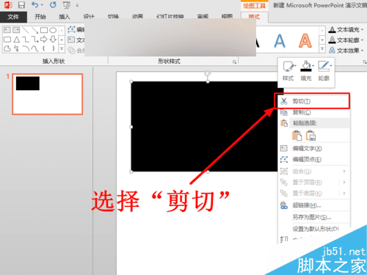Click the Save icon in quick access toolbar
Screen dimensions: 367x275
point(21,5)
